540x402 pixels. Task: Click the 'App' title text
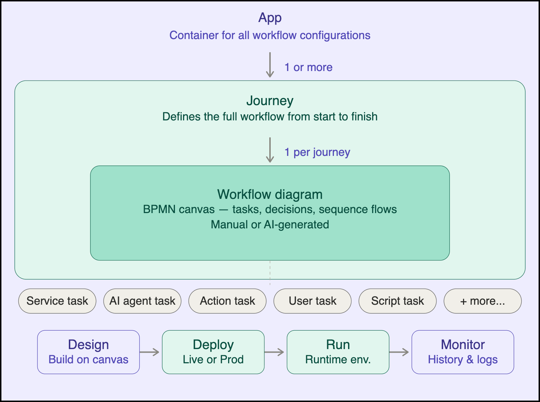[270, 18]
